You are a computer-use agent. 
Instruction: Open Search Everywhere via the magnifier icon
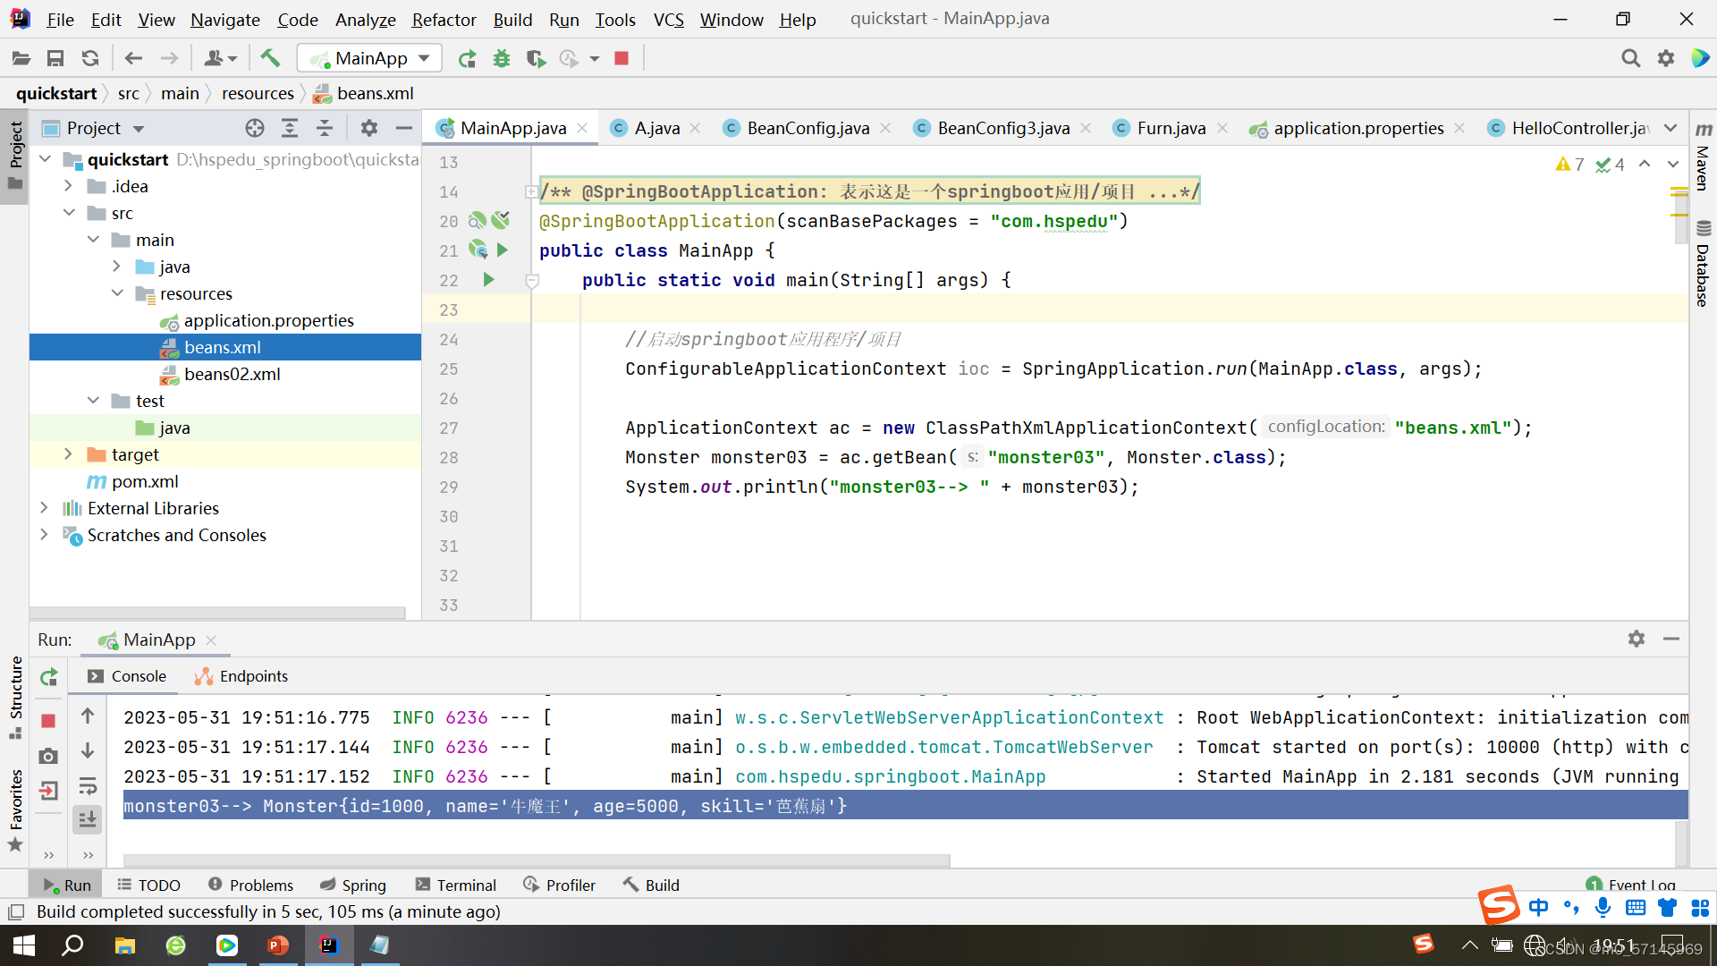1630,57
